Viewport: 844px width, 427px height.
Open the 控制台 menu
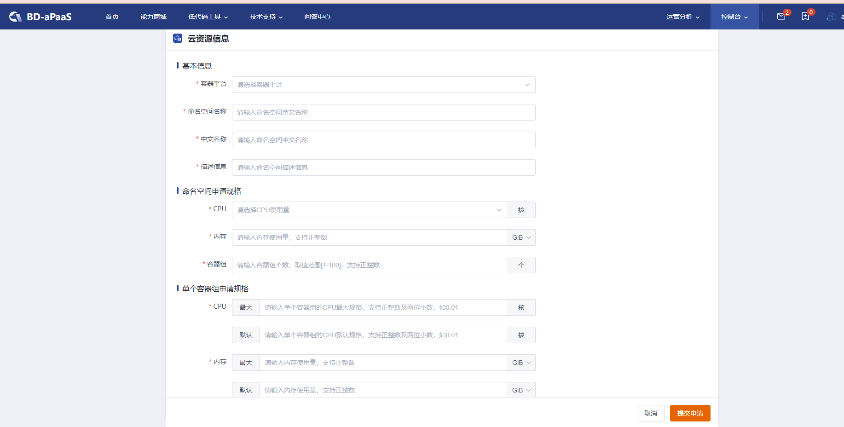tap(734, 17)
